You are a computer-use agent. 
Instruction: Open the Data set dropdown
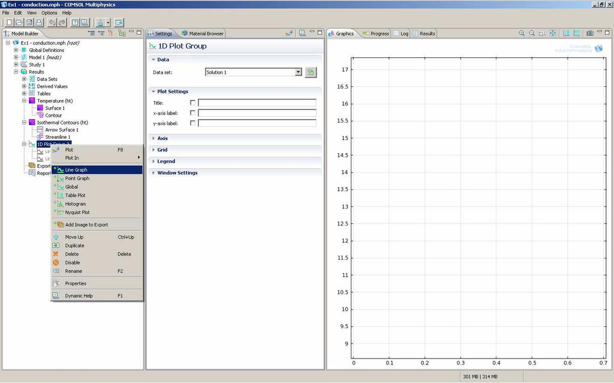pyautogui.click(x=299, y=72)
